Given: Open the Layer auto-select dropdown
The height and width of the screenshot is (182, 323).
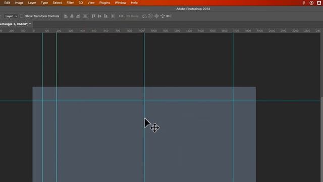Looking at the screenshot, I should click(x=11, y=16).
